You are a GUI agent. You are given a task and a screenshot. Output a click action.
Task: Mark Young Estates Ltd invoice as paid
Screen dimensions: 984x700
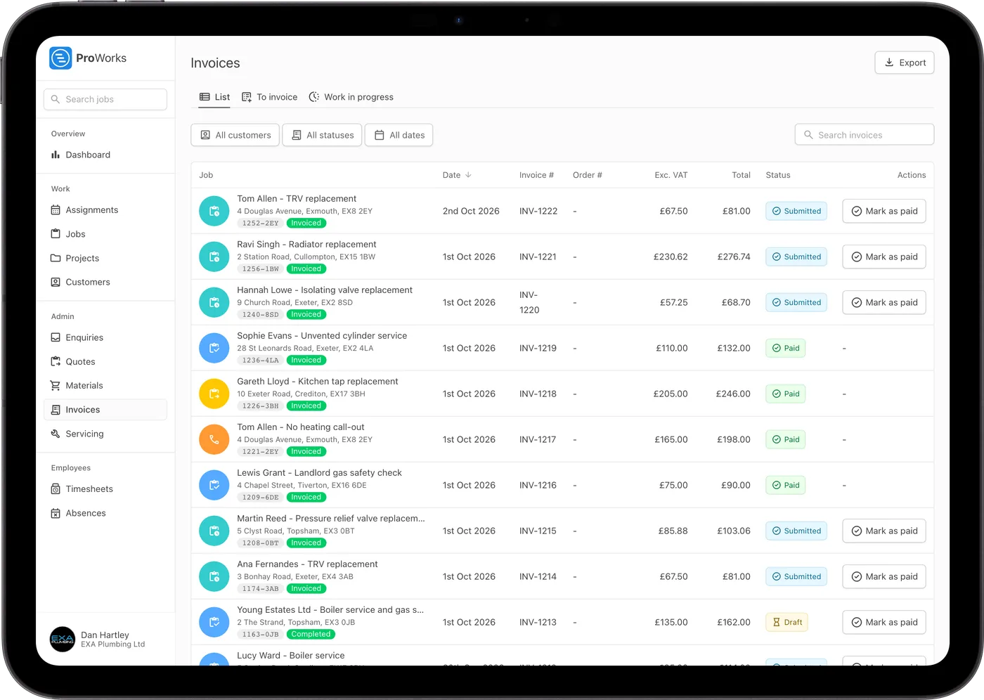tap(884, 622)
